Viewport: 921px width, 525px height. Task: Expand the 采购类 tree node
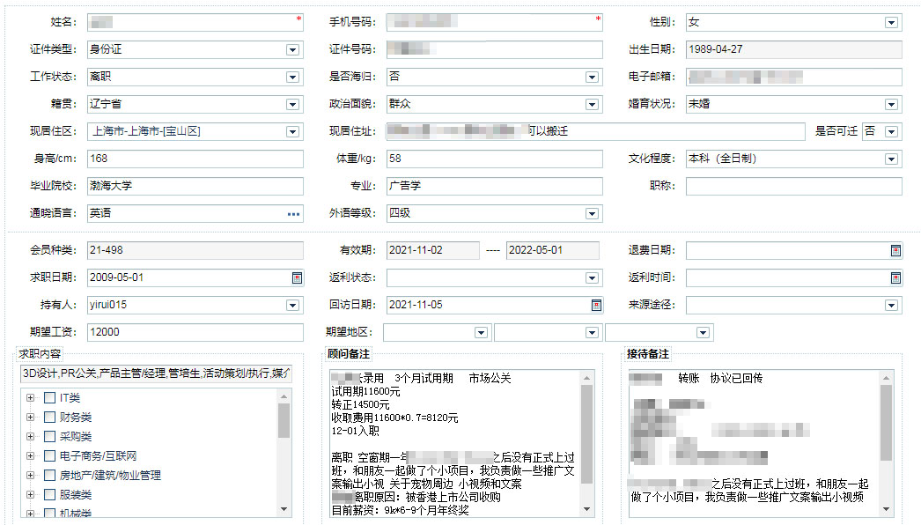coord(31,436)
